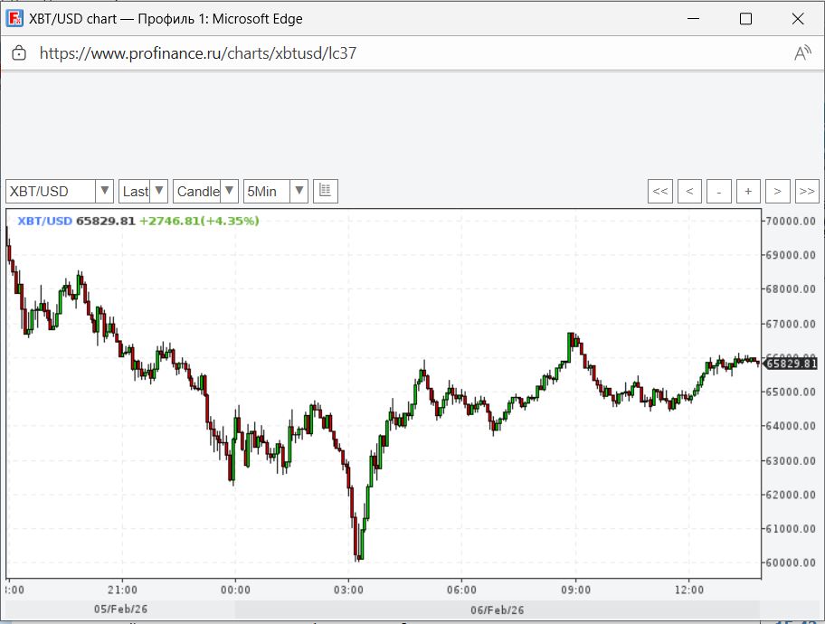Image resolution: width=825 pixels, height=624 pixels.
Task: Zoom in chart with plus button
Action: coord(748,191)
